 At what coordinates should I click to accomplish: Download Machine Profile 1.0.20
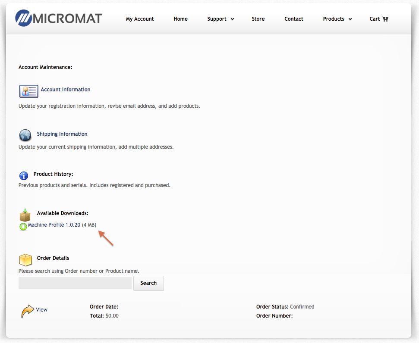54,225
